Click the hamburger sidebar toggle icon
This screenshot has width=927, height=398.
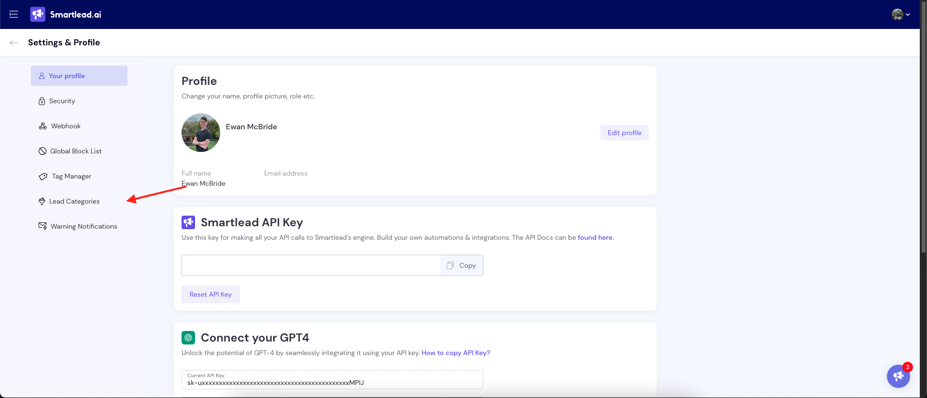[x=14, y=14]
